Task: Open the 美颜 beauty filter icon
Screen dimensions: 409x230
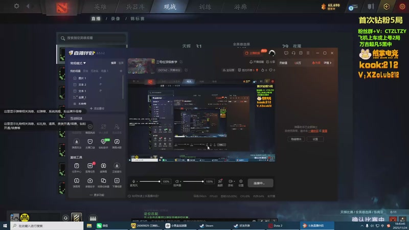Action: (x=220, y=182)
